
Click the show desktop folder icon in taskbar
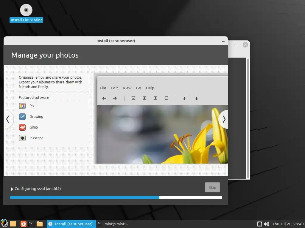point(13,224)
